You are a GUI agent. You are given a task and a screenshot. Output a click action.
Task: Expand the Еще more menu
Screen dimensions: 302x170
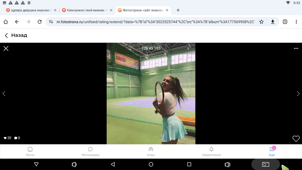coord(272,151)
